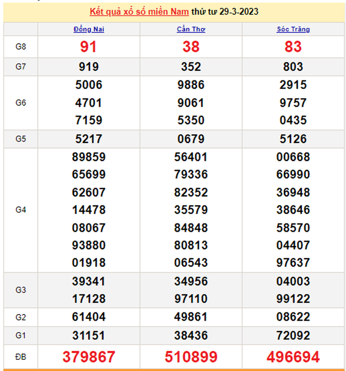The image size is (346, 371).
Task: Select G2 result 61404
Action: click(x=89, y=317)
